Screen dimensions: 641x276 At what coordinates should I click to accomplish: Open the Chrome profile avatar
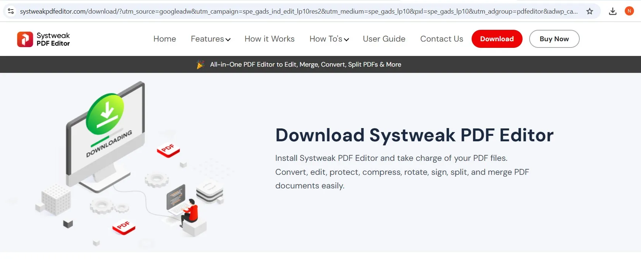[629, 11]
